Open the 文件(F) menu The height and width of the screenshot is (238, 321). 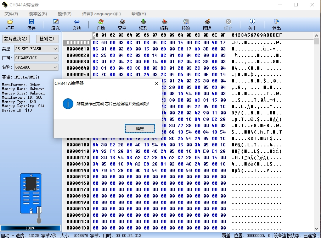(11, 14)
